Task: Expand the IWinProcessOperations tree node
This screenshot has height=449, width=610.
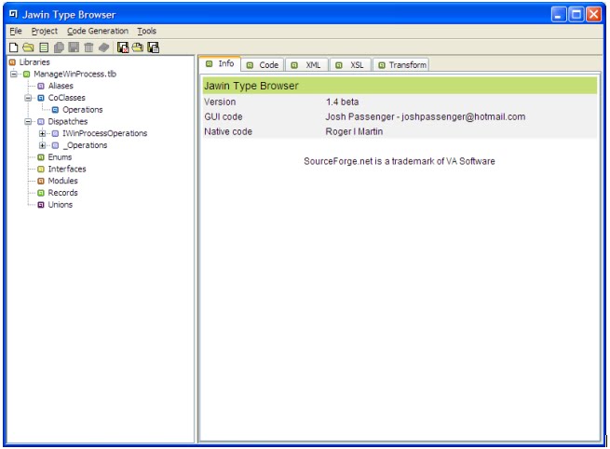Action: [43, 133]
